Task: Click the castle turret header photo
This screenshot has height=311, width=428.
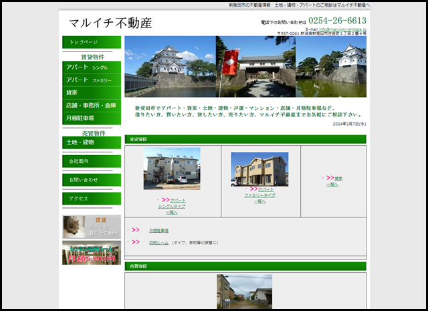Action: pos(171,67)
